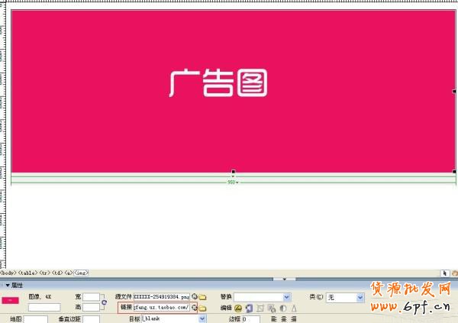This screenshot has height=323, width=458.
Task: Click the point-to-file icon beside source file field
Action: point(195,296)
